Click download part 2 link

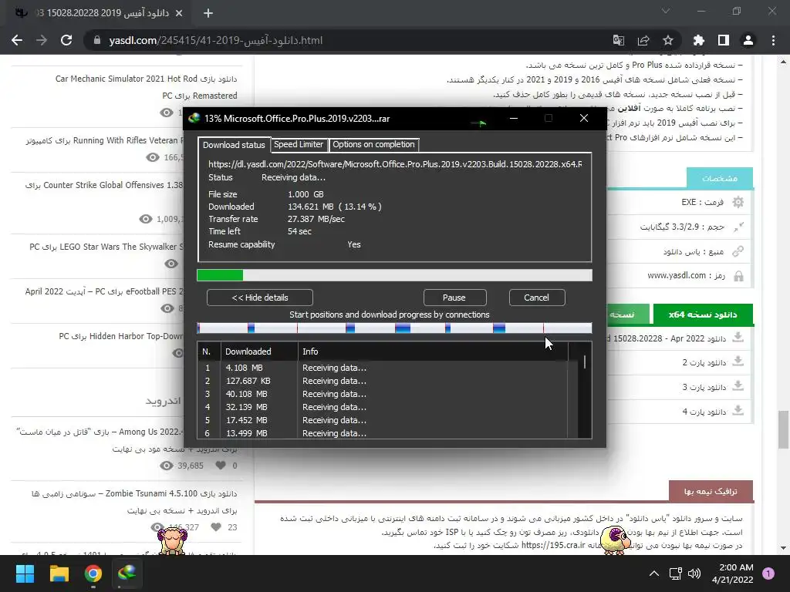click(704, 362)
